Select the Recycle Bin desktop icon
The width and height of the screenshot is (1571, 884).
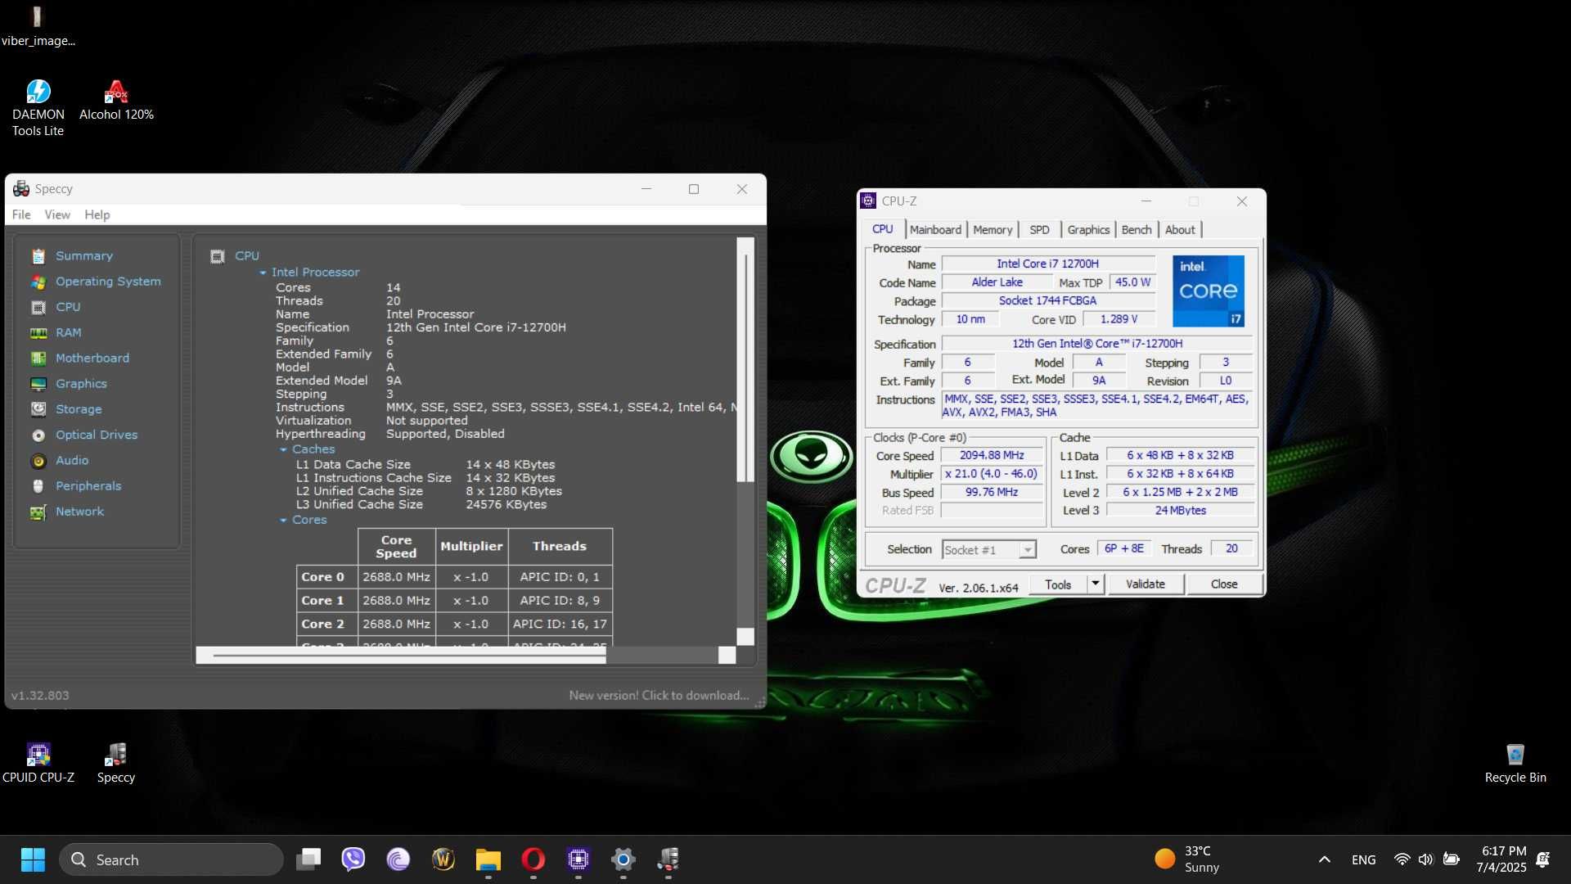point(1515,763)
